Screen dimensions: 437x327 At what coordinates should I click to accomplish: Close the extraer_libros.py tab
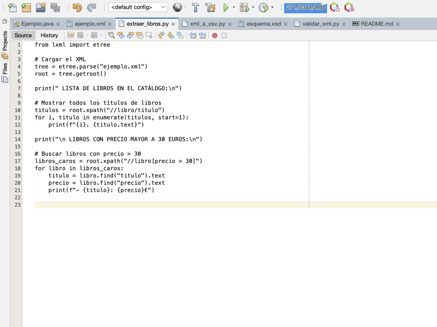[x=173, y=24]
